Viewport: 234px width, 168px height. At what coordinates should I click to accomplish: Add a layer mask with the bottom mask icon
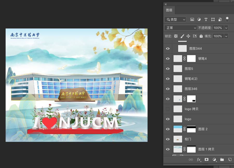coord(206,159)
